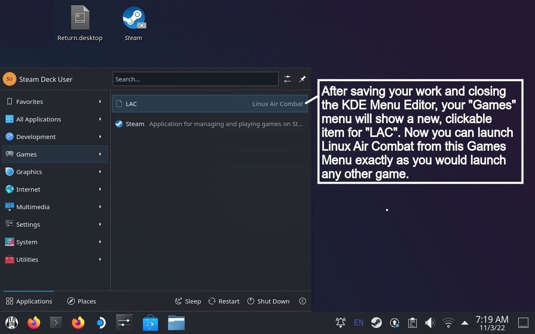535x334 pixels.
Task: Open the Utilities category
Action: (x=55, y=259)
